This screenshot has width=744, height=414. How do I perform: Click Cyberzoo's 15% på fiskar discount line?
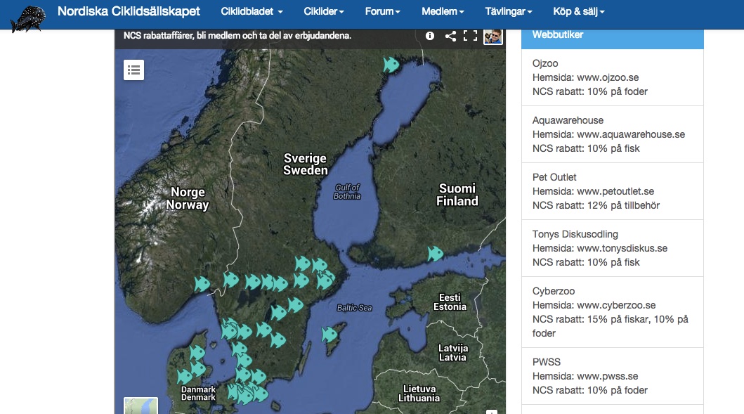pyautogui.click(x=611, y=326)
